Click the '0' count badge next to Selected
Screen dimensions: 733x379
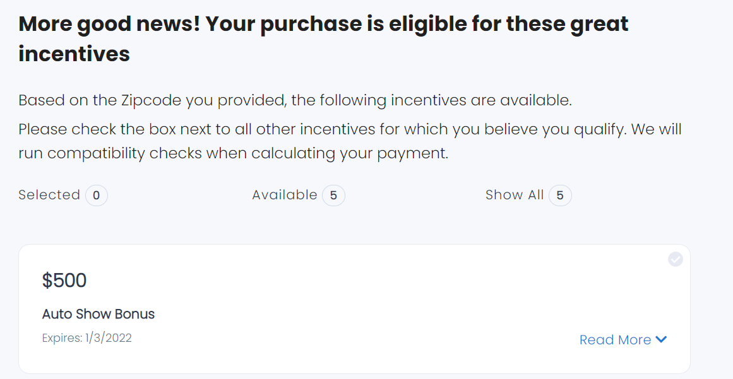(96, 195)
